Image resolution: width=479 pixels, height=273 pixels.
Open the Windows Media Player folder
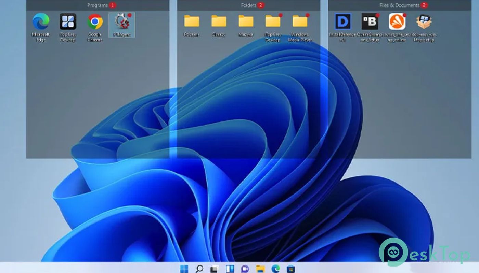click(x=300, y=21)
